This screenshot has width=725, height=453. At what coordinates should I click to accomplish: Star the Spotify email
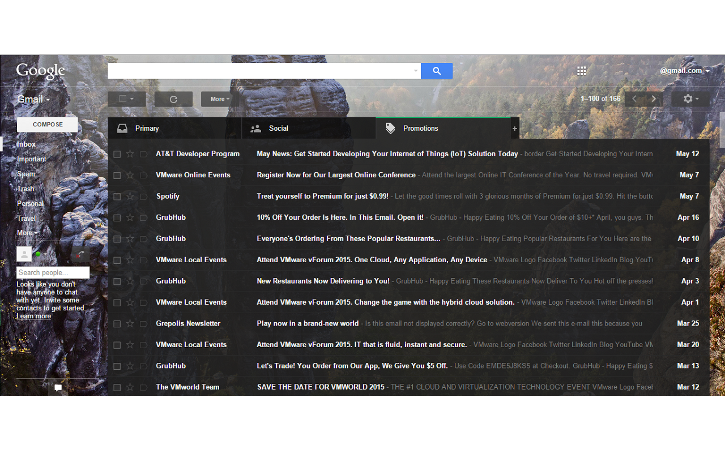tap(130, 196)
